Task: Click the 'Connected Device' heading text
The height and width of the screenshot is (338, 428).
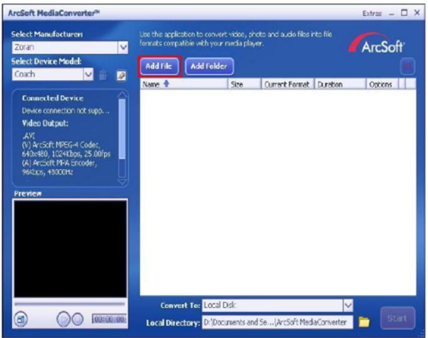Action: point(53,98)
